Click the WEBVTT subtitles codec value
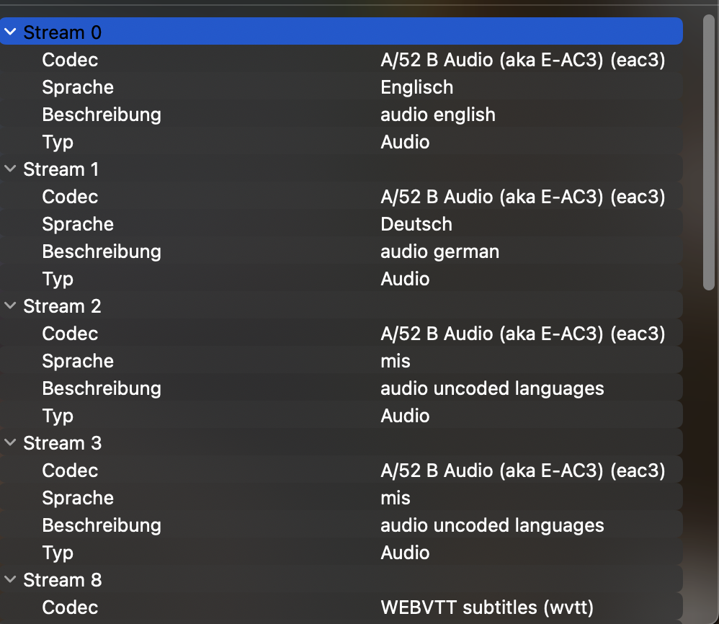This screenshot has height=624, width=719. pos(486,607)
